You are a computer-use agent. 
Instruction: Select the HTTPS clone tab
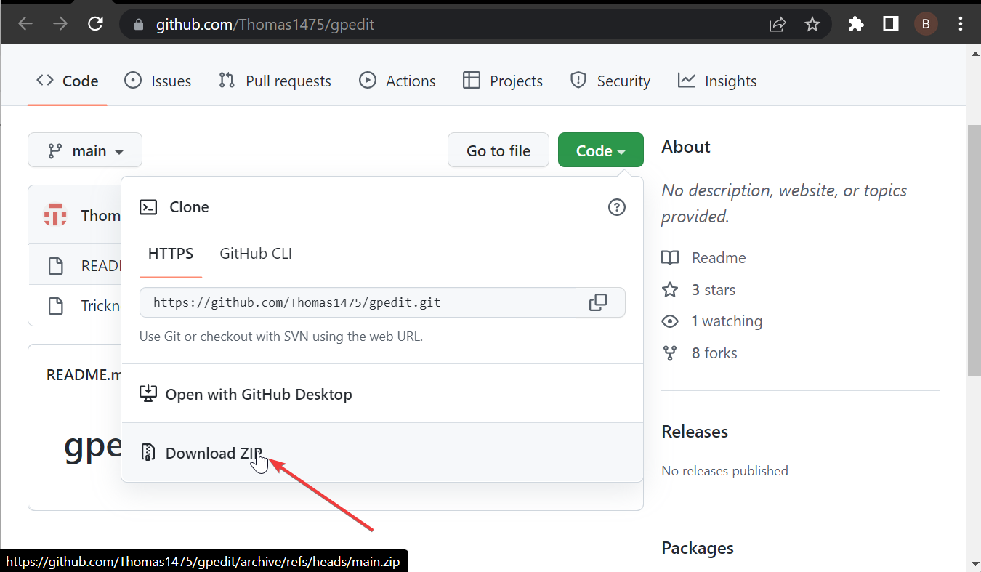pos(171,254)
